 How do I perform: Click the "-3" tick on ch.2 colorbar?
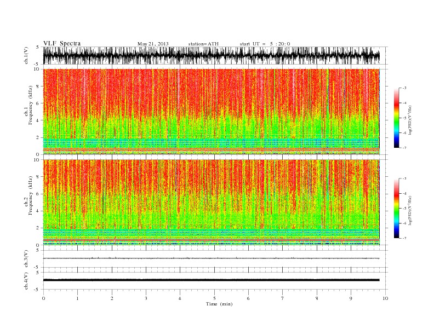tap(404, 178)
